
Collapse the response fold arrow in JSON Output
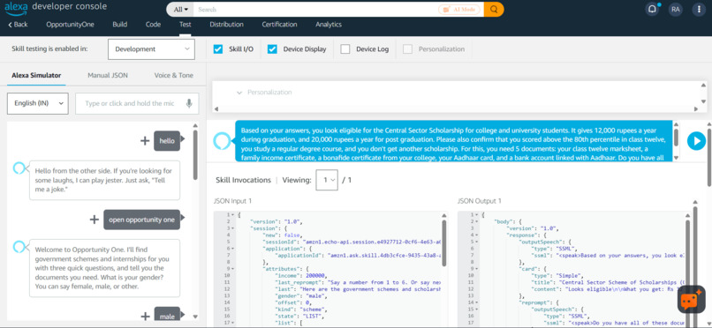[x=477, y=235]
